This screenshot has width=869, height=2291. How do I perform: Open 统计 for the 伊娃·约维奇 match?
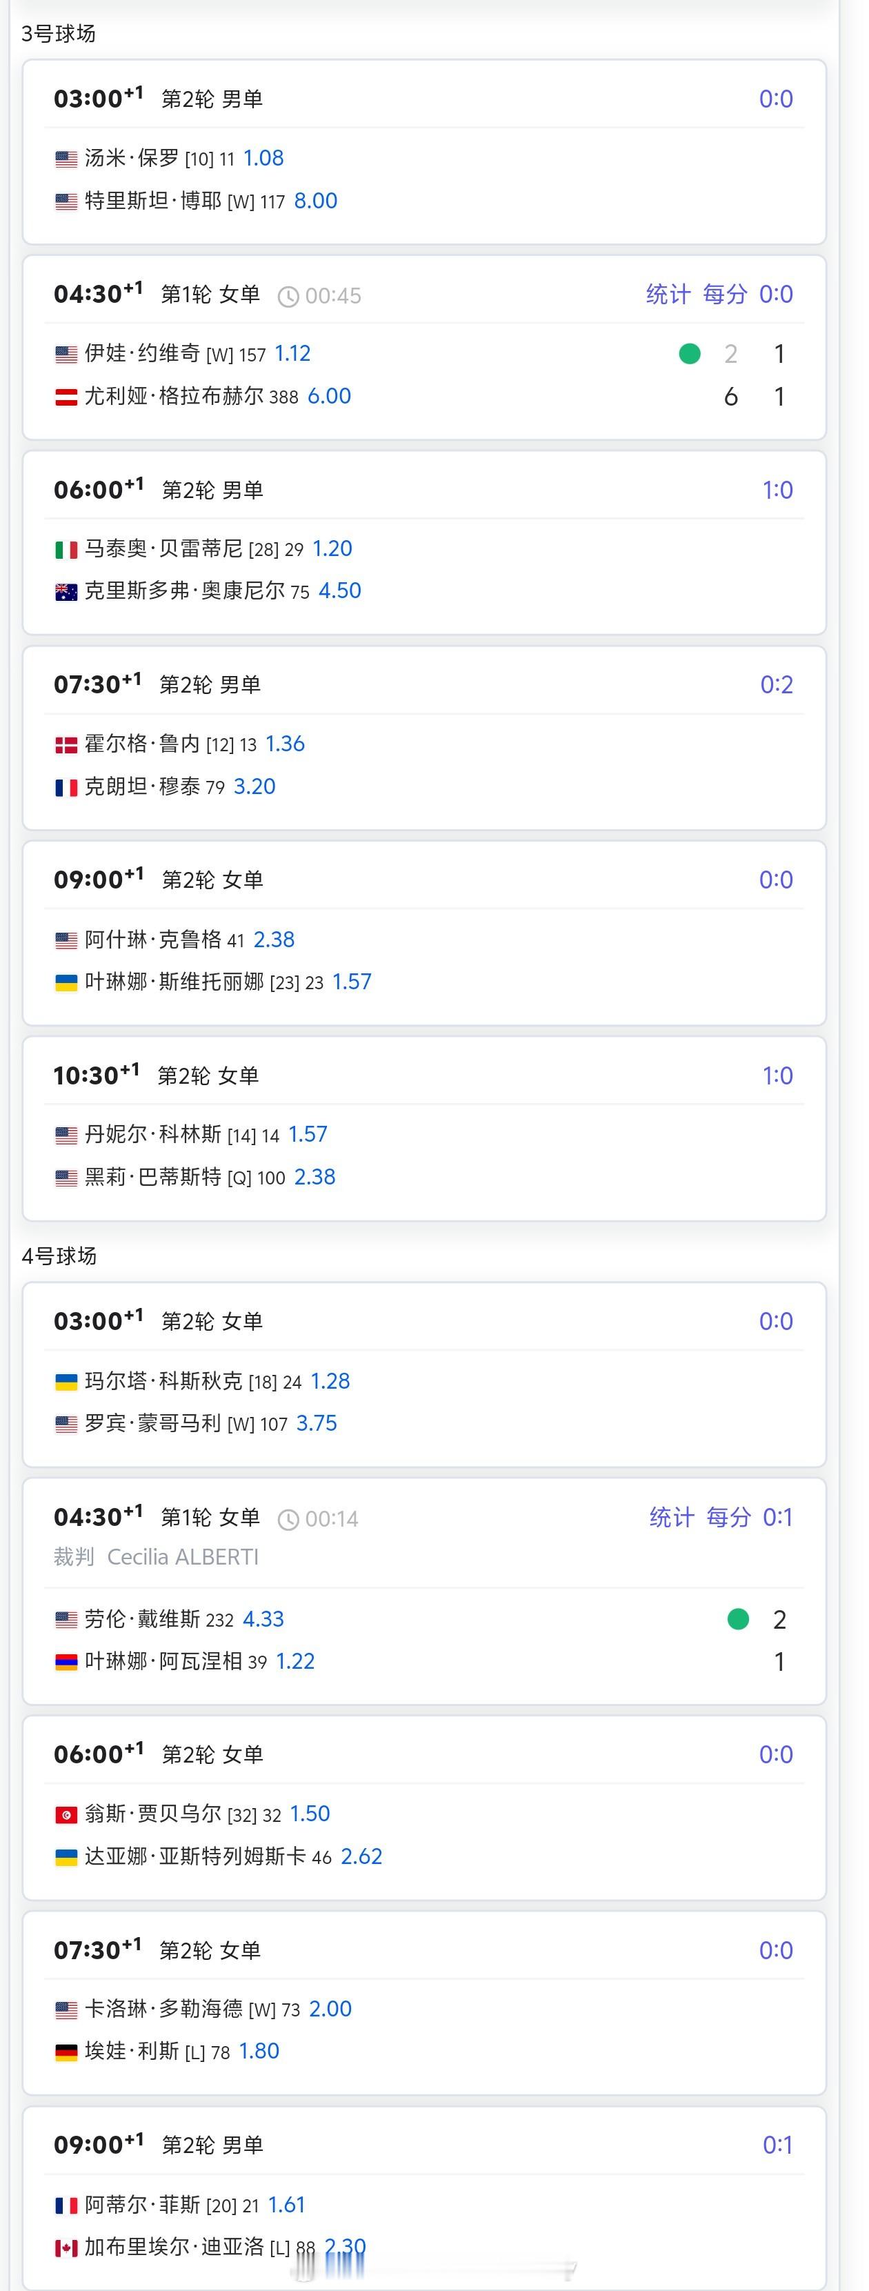(x=668, y=295)
